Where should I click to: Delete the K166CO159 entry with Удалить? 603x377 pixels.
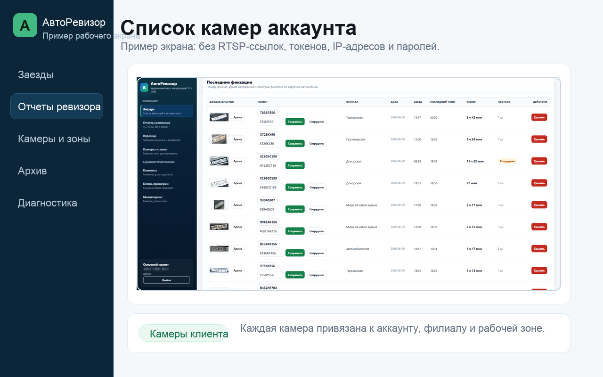[x=539, y=183]
